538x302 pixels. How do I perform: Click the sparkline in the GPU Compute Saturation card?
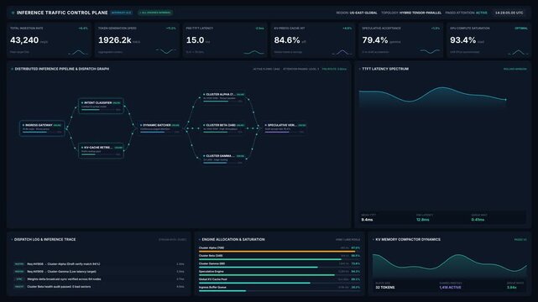518,52
